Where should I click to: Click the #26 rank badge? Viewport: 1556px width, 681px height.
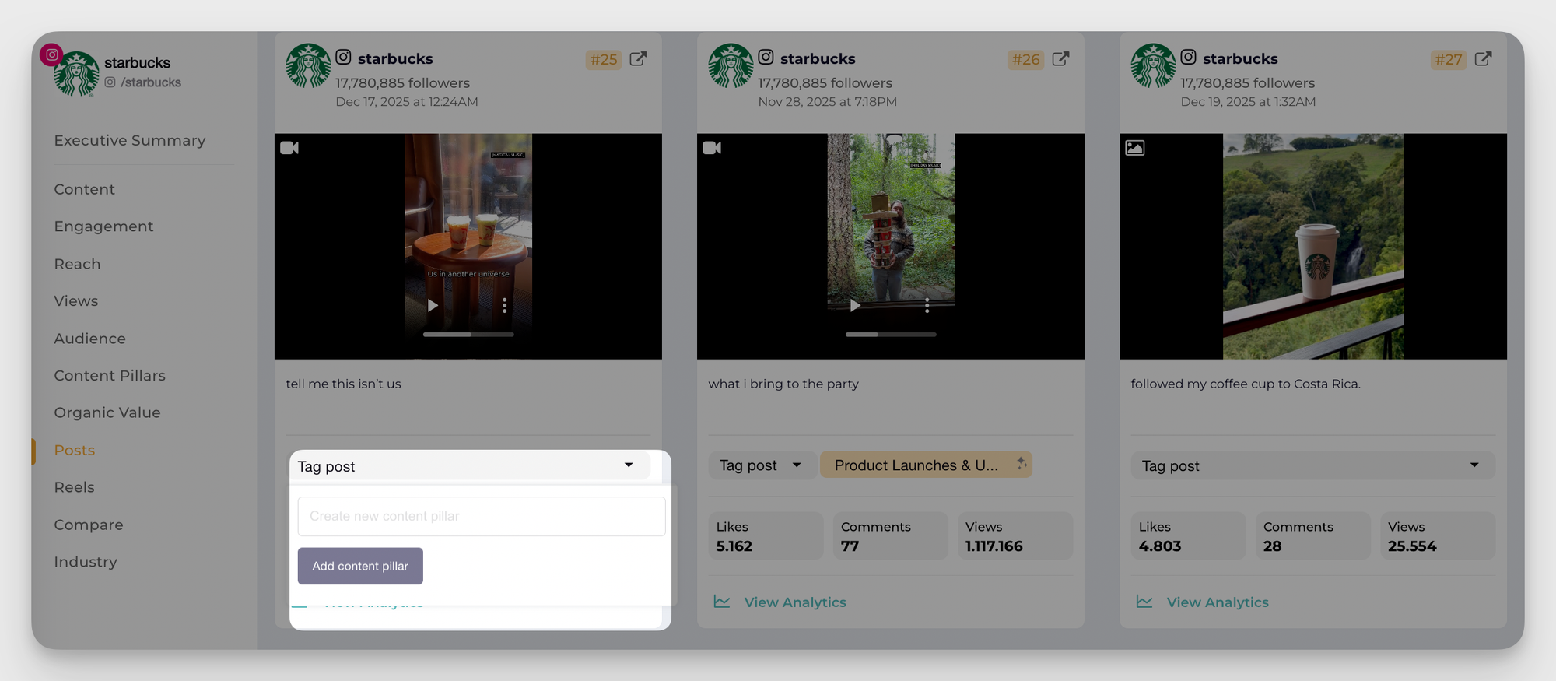tap(1026, 59)
